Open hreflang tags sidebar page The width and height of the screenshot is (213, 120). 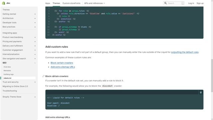point(9,74)
